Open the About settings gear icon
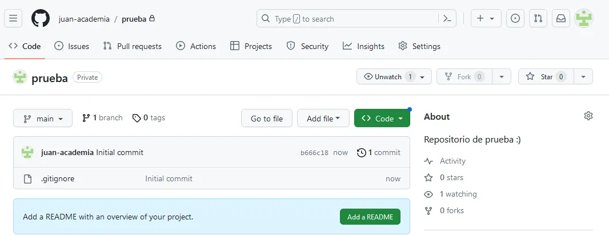Viewport: 609px width, 236px height. [x=588, y=116]
